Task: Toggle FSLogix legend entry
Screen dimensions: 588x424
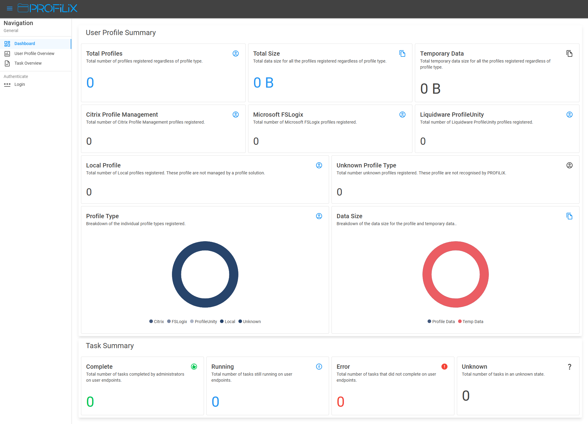Action: 177,322
